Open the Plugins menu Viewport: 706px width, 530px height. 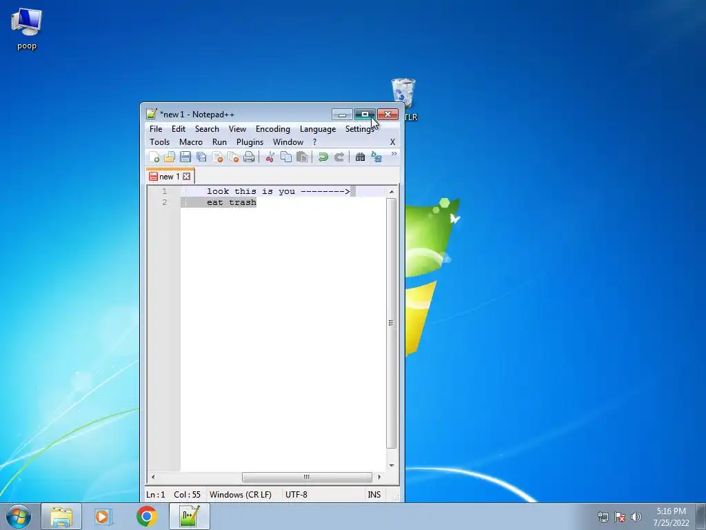[250, 142]
